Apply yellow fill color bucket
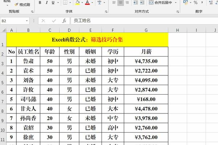Image resolution: width=218 pixels, height=145 pixels. click(78, 3)
